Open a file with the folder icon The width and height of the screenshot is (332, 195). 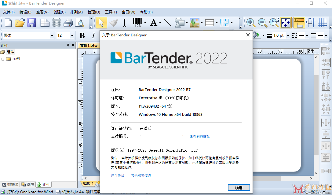[20, 23]
